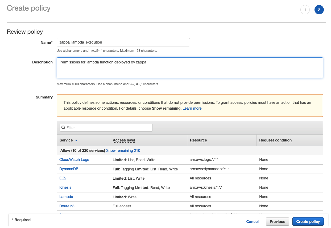
Task: Click step 2 circle in progress indicator
Action: click(319, 10)
